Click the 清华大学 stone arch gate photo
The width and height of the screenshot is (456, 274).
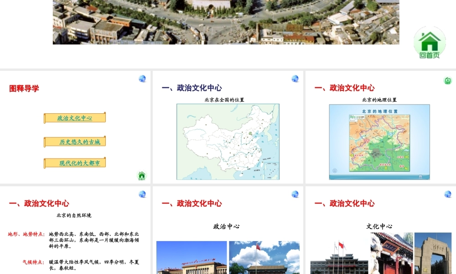(x=433, y=253)
